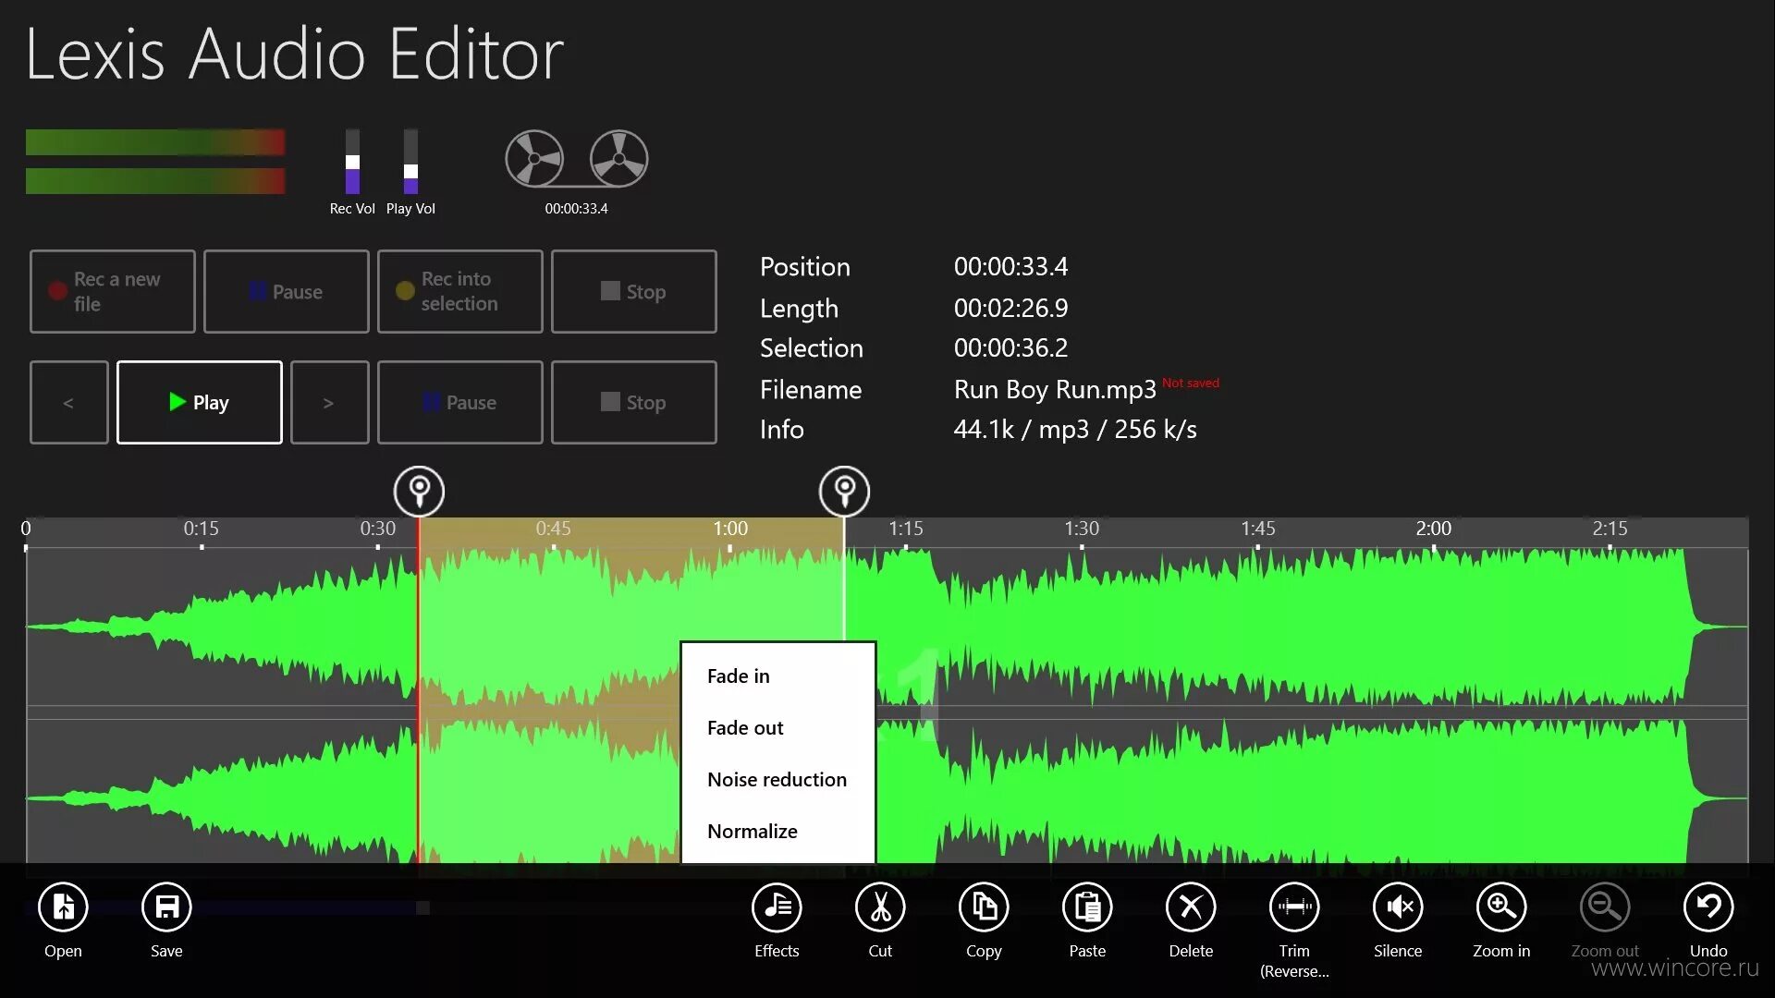The height and width of the screenshot is (998, 1775).
Task: Click the Undo icon
Action: pos(1708,908)
